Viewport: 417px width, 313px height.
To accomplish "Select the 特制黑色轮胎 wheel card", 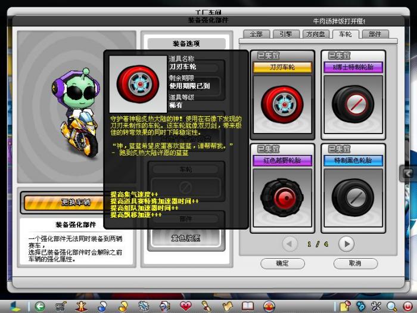I will point(353,188).
